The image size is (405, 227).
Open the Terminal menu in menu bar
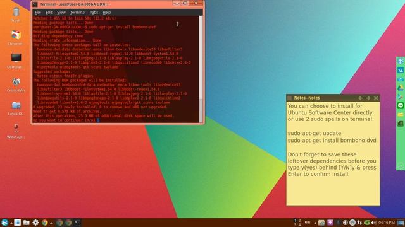[x=78, y=12]
